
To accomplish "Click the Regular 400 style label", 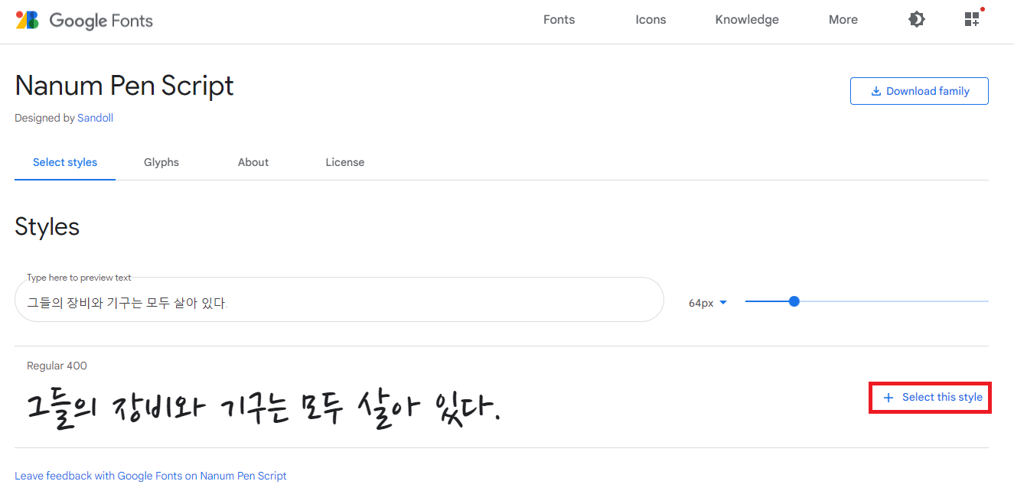I will coord(57,366).
